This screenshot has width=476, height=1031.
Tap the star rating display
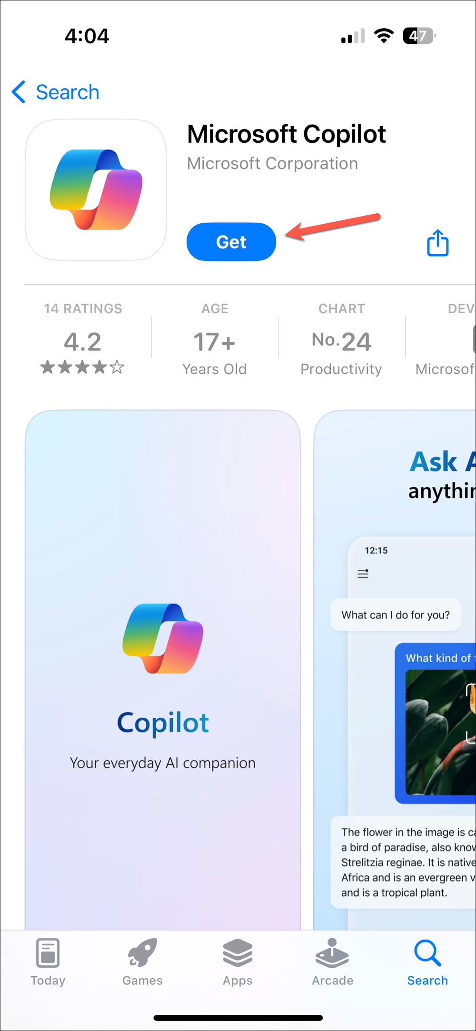(83, 367)
